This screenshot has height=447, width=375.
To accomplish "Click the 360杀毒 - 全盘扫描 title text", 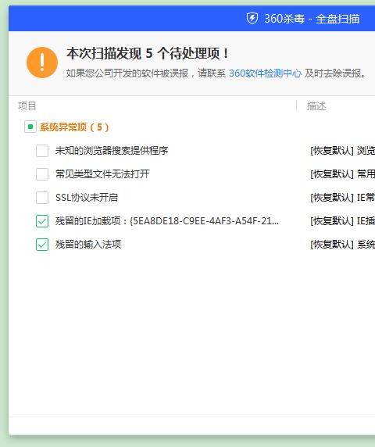I will [x=312, y=19].
